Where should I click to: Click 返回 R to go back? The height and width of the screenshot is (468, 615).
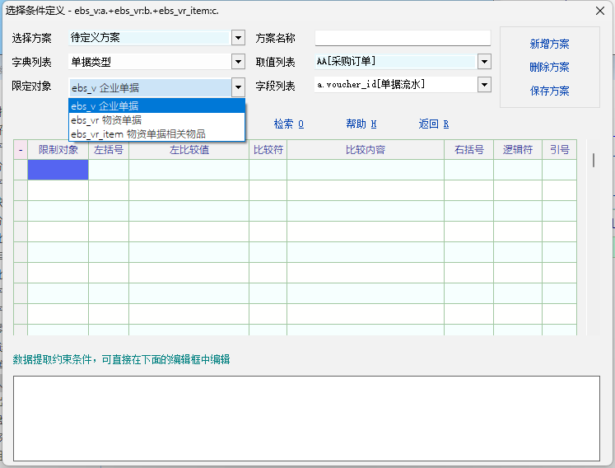433,124
